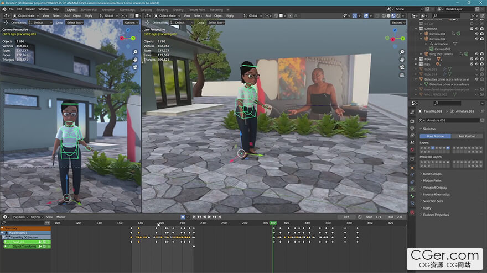Toggle visibility eye for Camera.001
The image size is (487, 273).
[476, 34]
